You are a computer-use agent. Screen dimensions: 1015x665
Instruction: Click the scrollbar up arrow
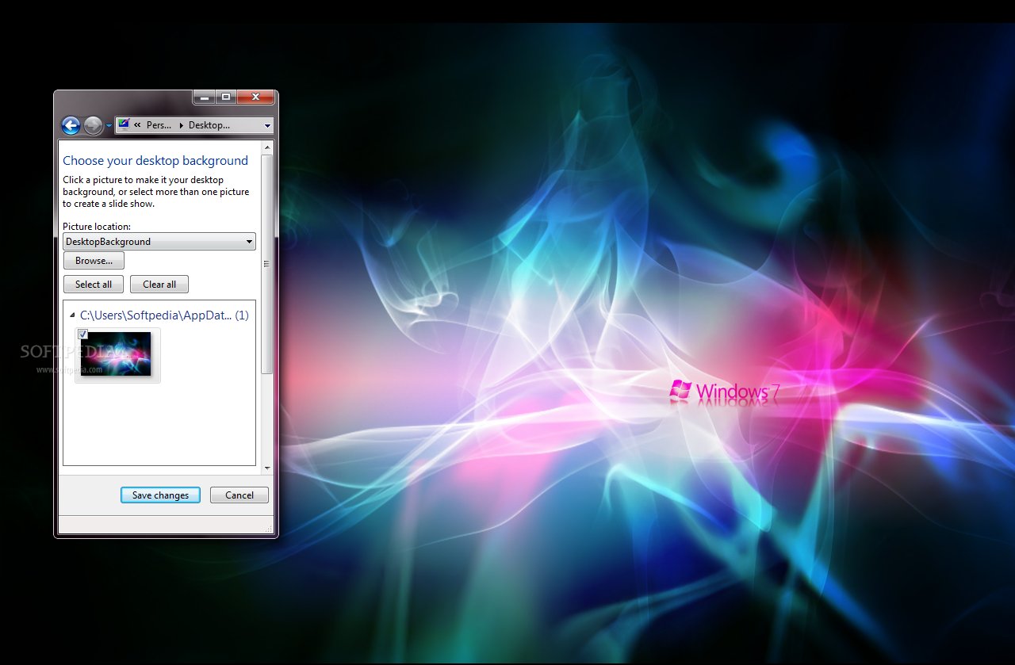267,147
